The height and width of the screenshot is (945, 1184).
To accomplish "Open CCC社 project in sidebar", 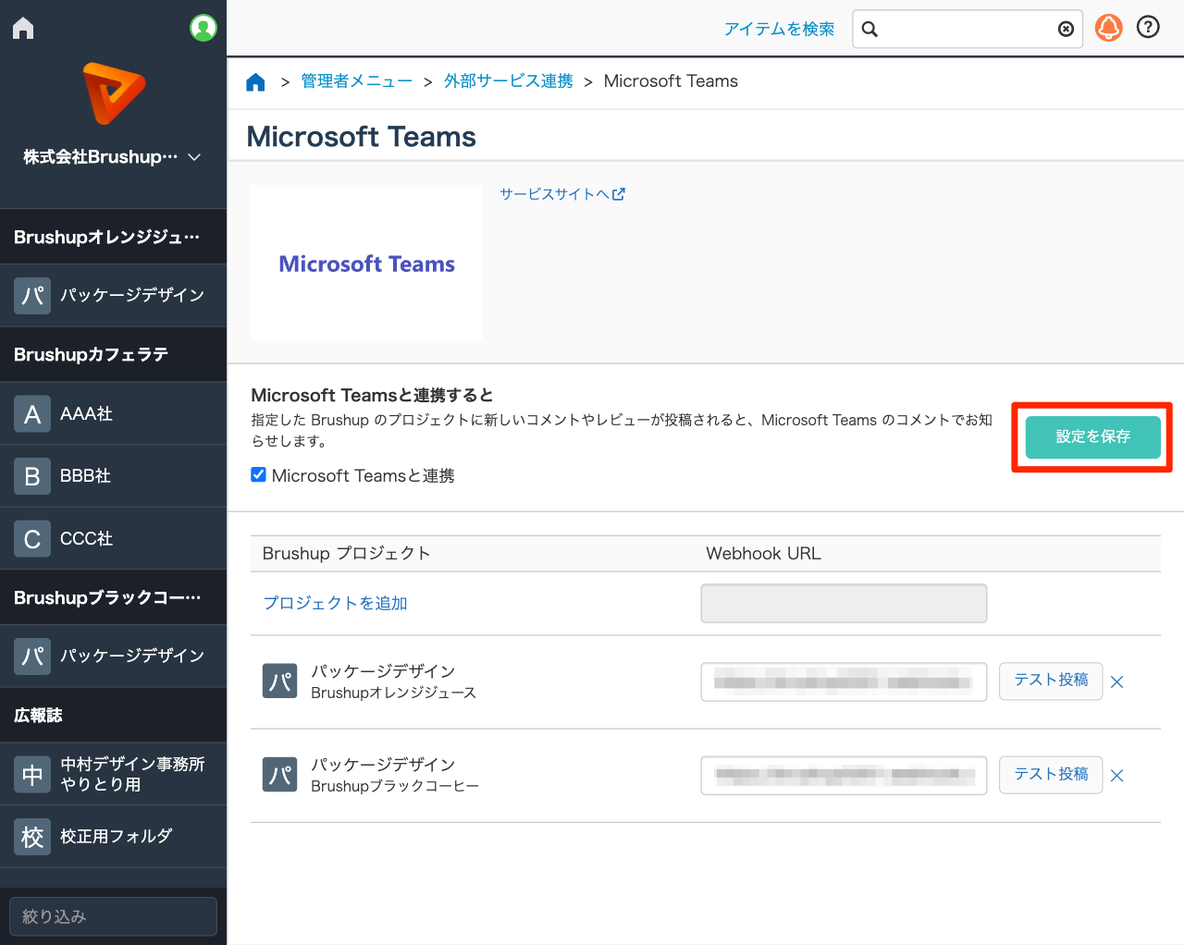I will (x=113, y=538).
